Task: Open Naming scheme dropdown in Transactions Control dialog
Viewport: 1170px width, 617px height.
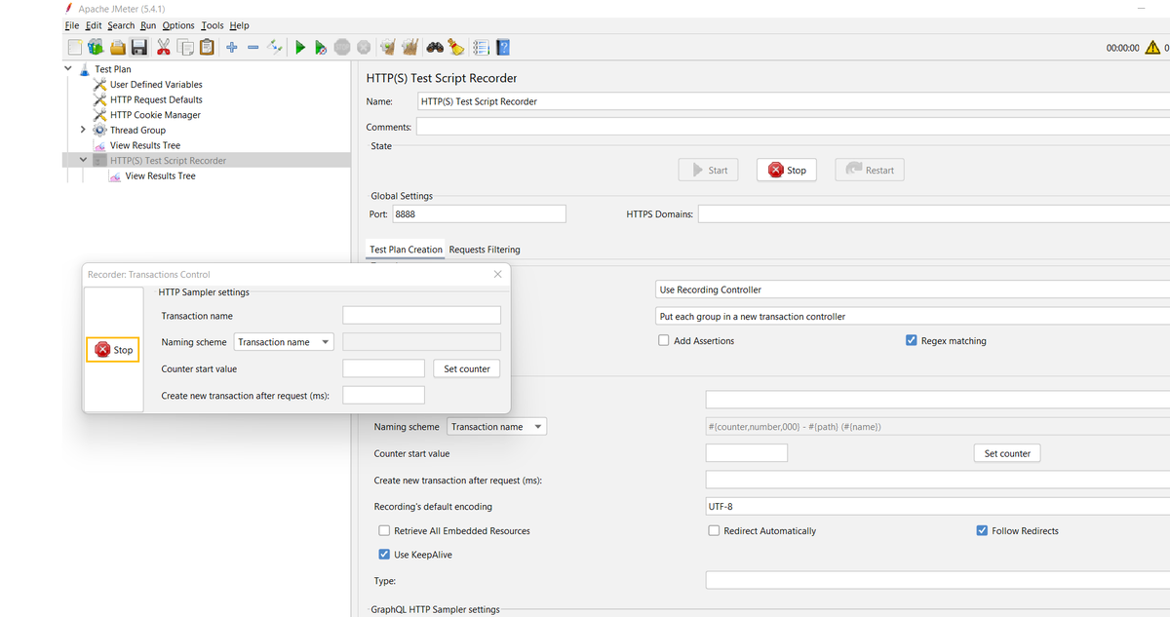Action: tap(284, 342)
